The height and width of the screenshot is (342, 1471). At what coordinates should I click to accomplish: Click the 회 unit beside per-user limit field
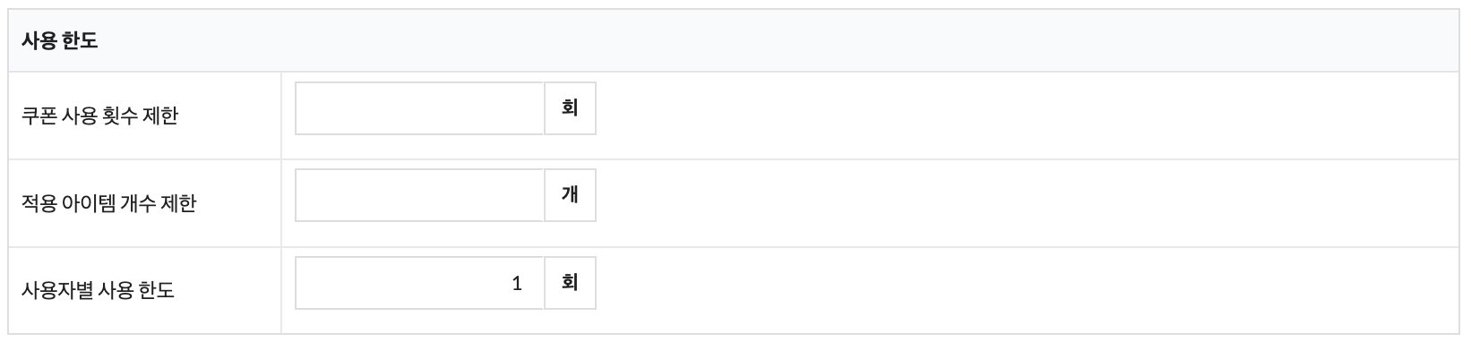[570, 283]
